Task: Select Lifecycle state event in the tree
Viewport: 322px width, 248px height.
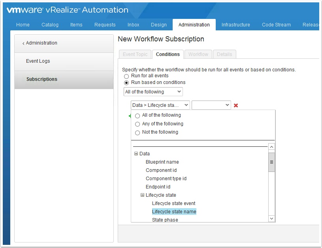Action: pos(174,203)
